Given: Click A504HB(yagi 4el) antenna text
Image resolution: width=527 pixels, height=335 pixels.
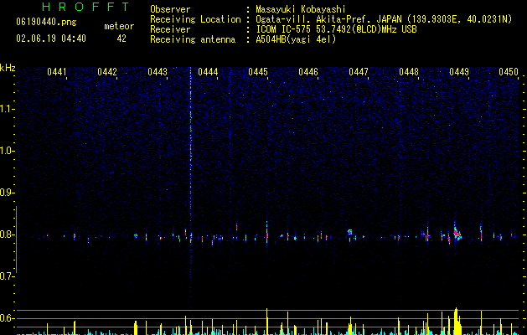Looking at the screenshot, I should [296, 39].
